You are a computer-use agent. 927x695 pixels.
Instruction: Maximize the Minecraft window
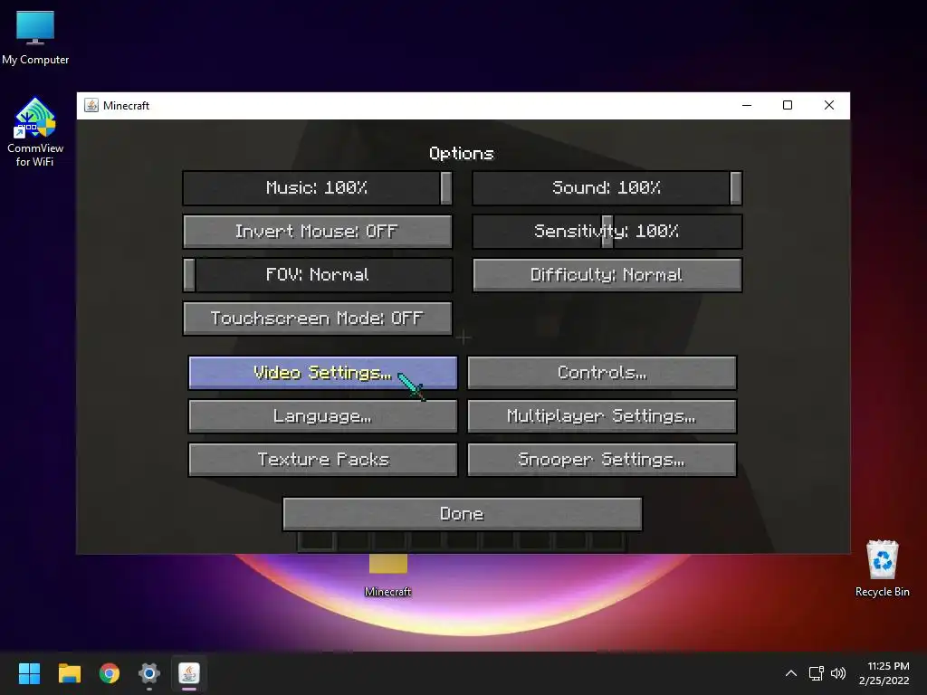click(788, 105)
